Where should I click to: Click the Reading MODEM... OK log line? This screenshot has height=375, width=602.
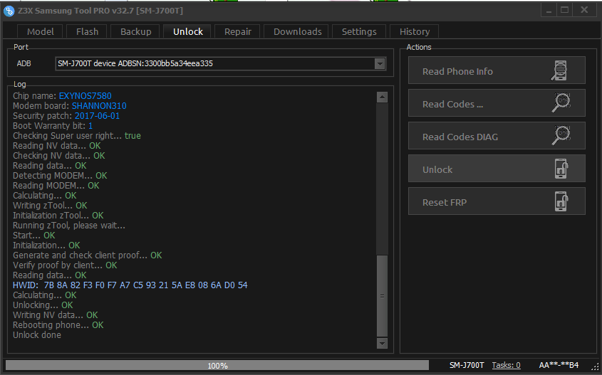pyautogui.click(x=56, y=186)
